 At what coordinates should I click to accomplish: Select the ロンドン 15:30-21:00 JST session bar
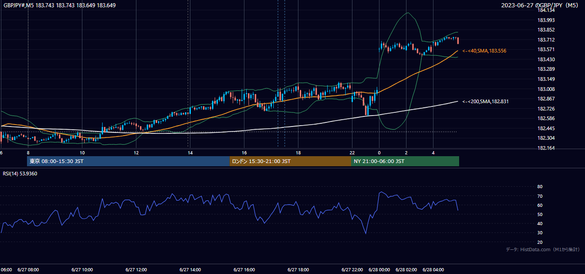coord(290,161)
